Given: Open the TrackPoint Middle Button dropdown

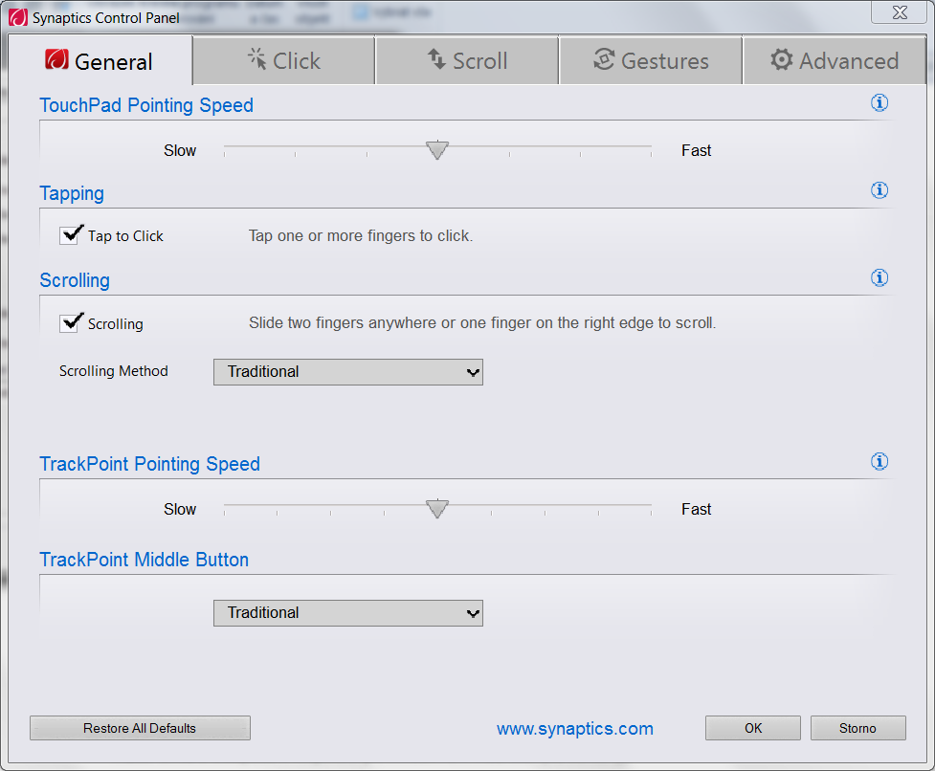Looking at the screenshot, I should [348, 613].
